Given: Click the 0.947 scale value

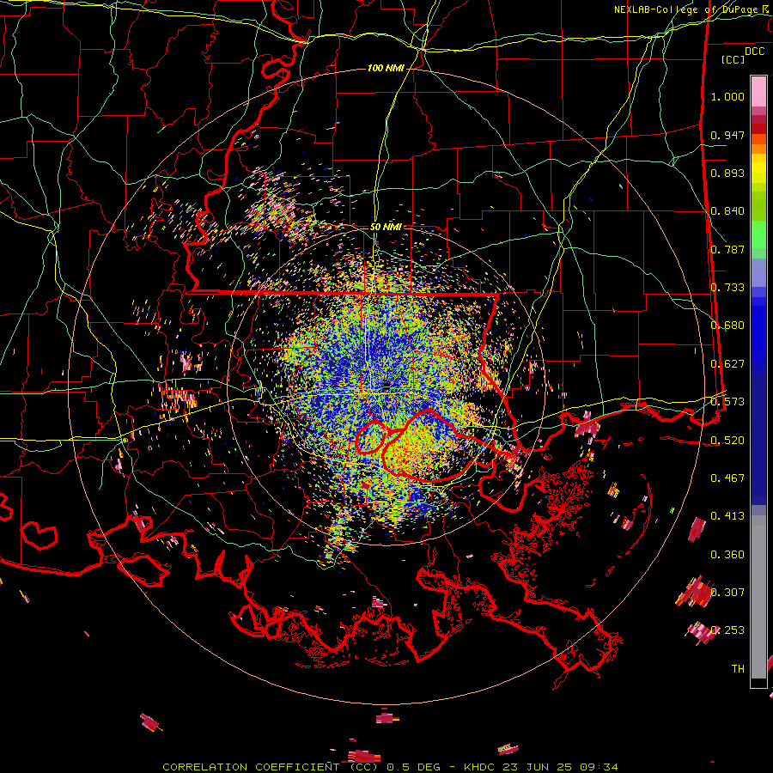Looking at the screenshot, I should click(x=727, y=135).
